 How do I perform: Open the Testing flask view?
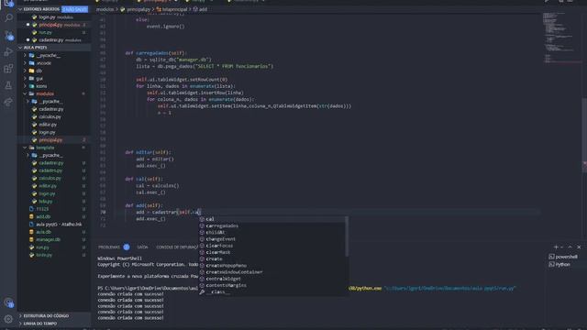pyautogui.click(x=8, y=85)
